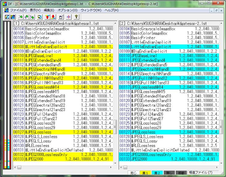The height and width of the screenshot is (177, 226).
Task: Select left line 00110 #JPEGBaseLine1
Action: click(63, 56)
